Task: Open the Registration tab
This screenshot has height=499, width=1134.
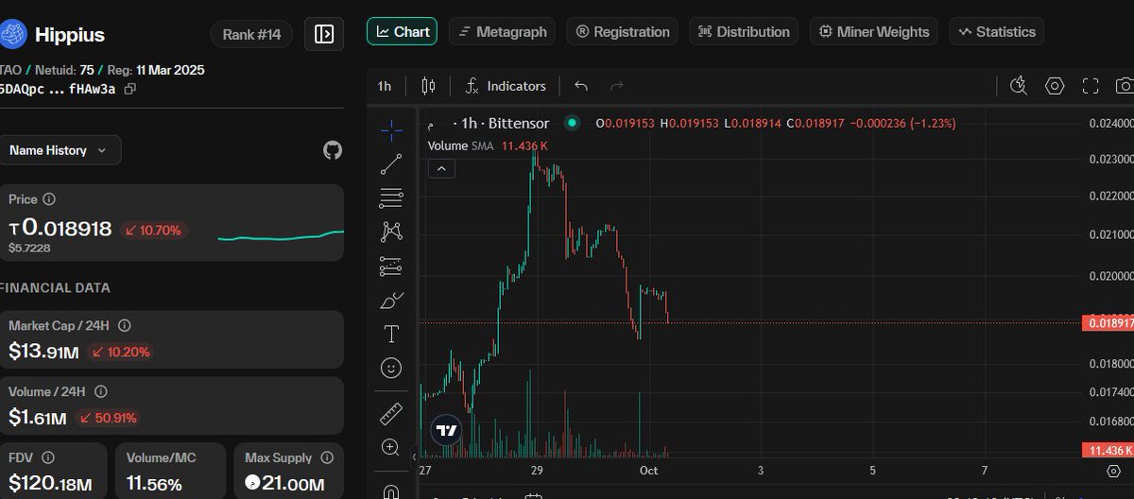Action: (x=623, y=31)
